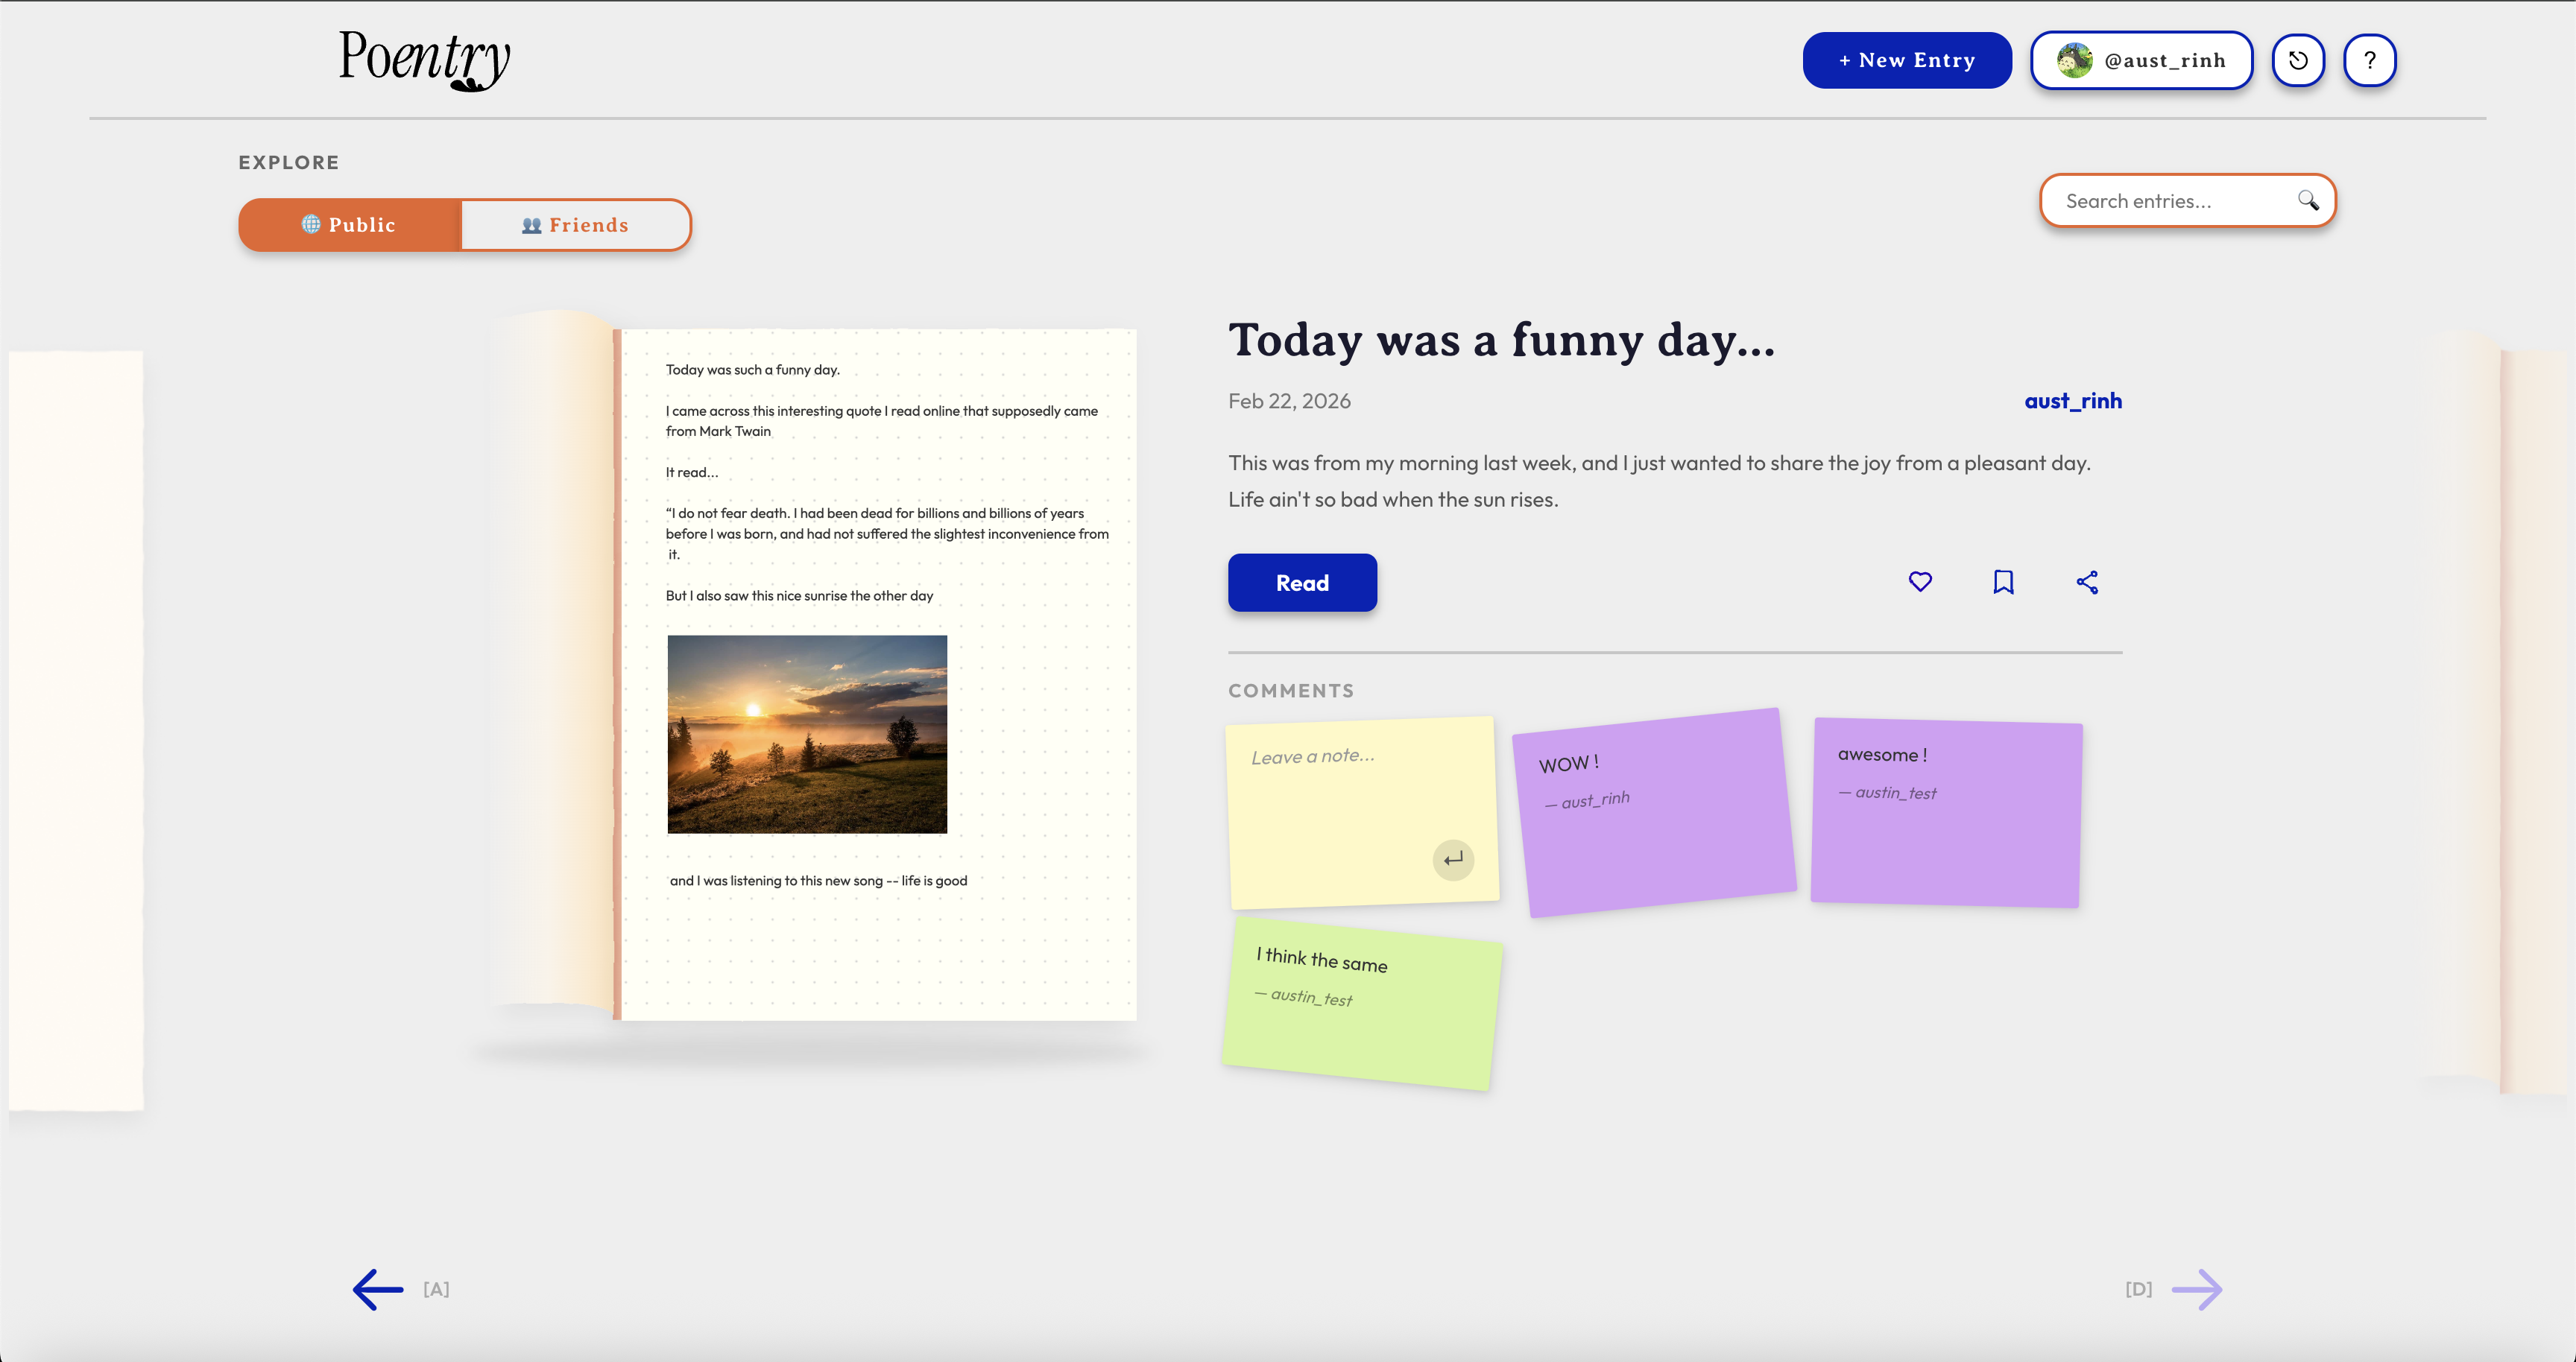
Task: Open history clock icon in header
Action: tap(2297, 61)
